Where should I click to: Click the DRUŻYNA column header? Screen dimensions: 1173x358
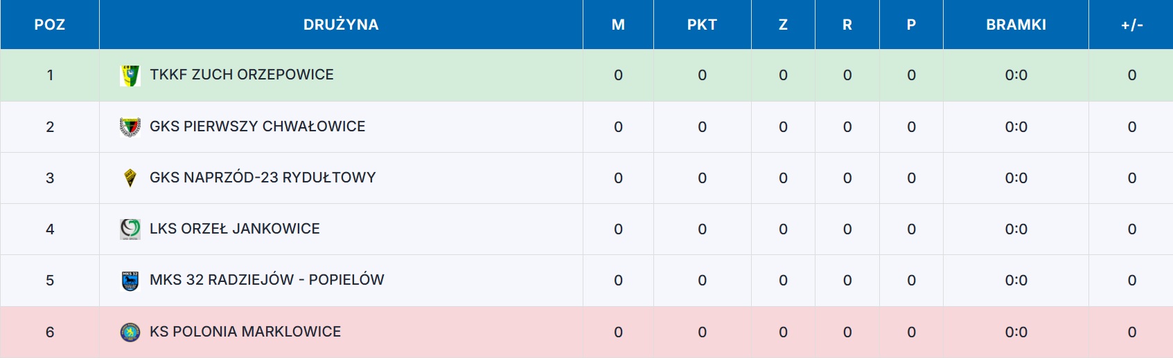point(341,25)
